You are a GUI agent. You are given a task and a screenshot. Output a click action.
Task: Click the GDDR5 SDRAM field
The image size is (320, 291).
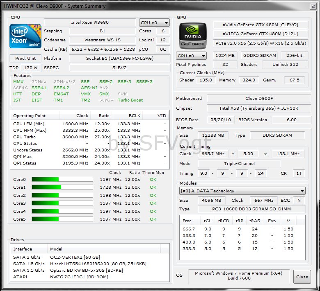coord(260,55)
